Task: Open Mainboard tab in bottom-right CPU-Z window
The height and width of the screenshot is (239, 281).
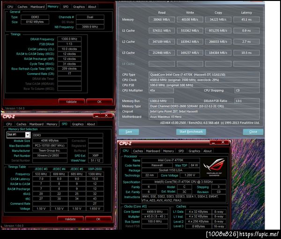Action: coord(153,151)
